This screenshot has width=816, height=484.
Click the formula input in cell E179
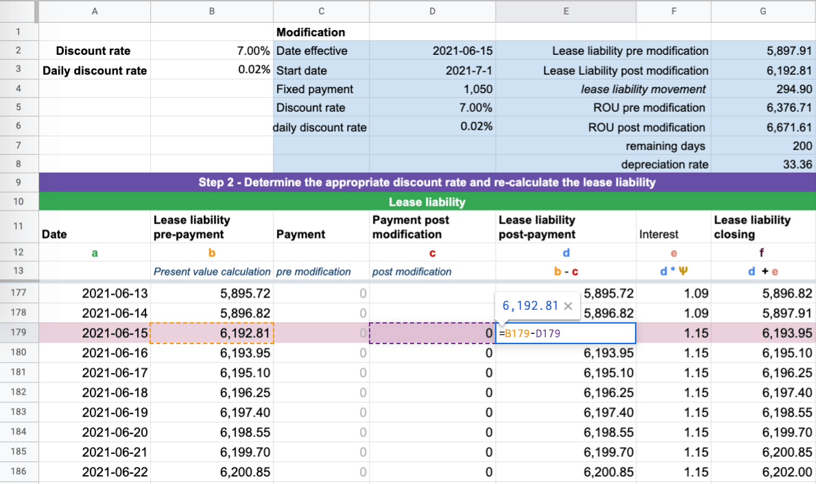pos(566,333)
